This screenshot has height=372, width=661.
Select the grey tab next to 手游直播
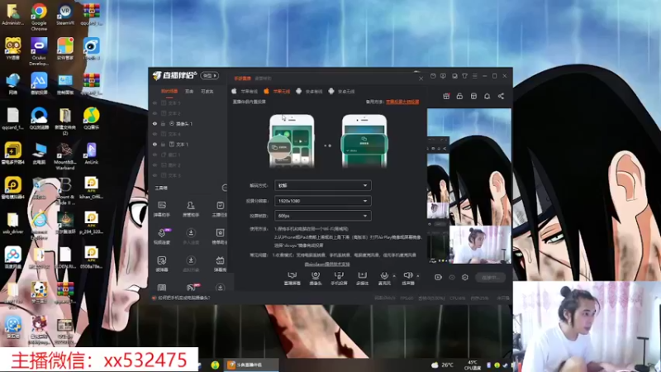(x=263, y=79)
